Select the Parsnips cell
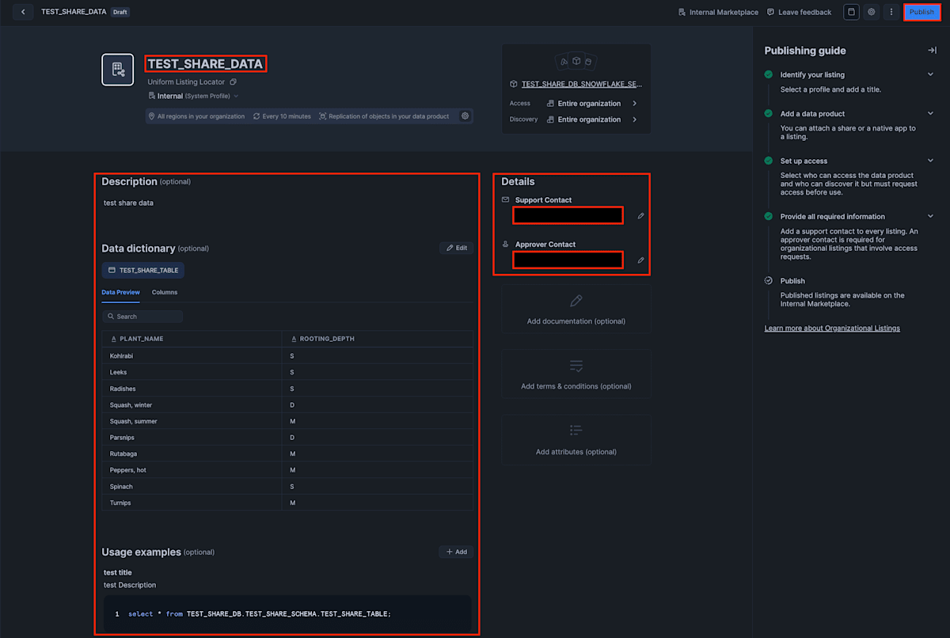The width and height of the screenshot is (950, 638). (x=192, y=437)
